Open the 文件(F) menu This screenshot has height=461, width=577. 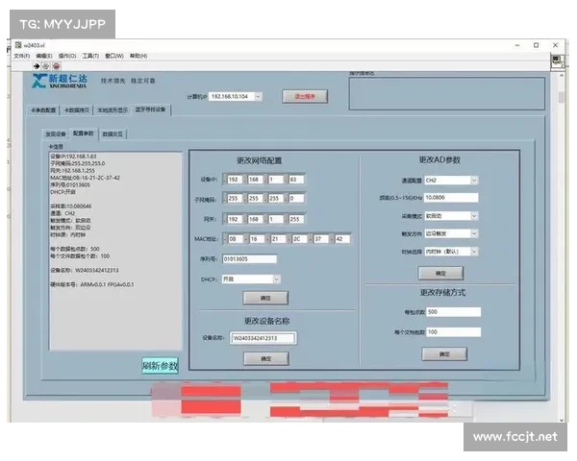tap(21, 56)
